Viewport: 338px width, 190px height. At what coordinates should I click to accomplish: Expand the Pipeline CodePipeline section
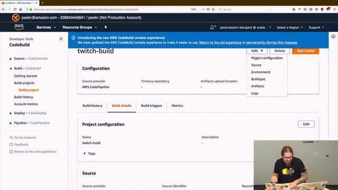point(11,123)
